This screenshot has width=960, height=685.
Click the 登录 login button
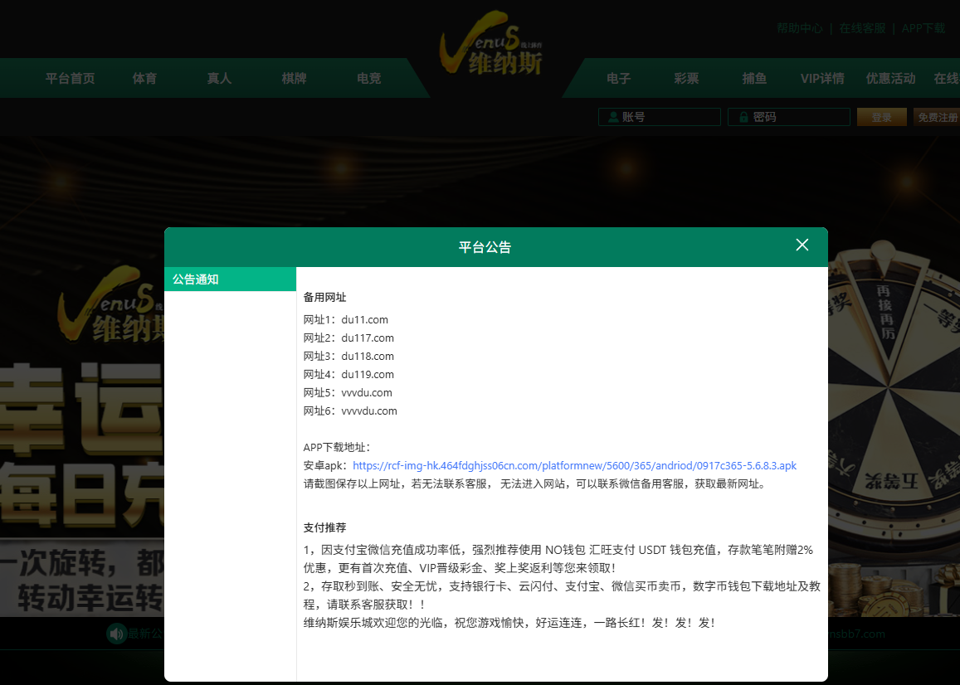click(881, 116)
